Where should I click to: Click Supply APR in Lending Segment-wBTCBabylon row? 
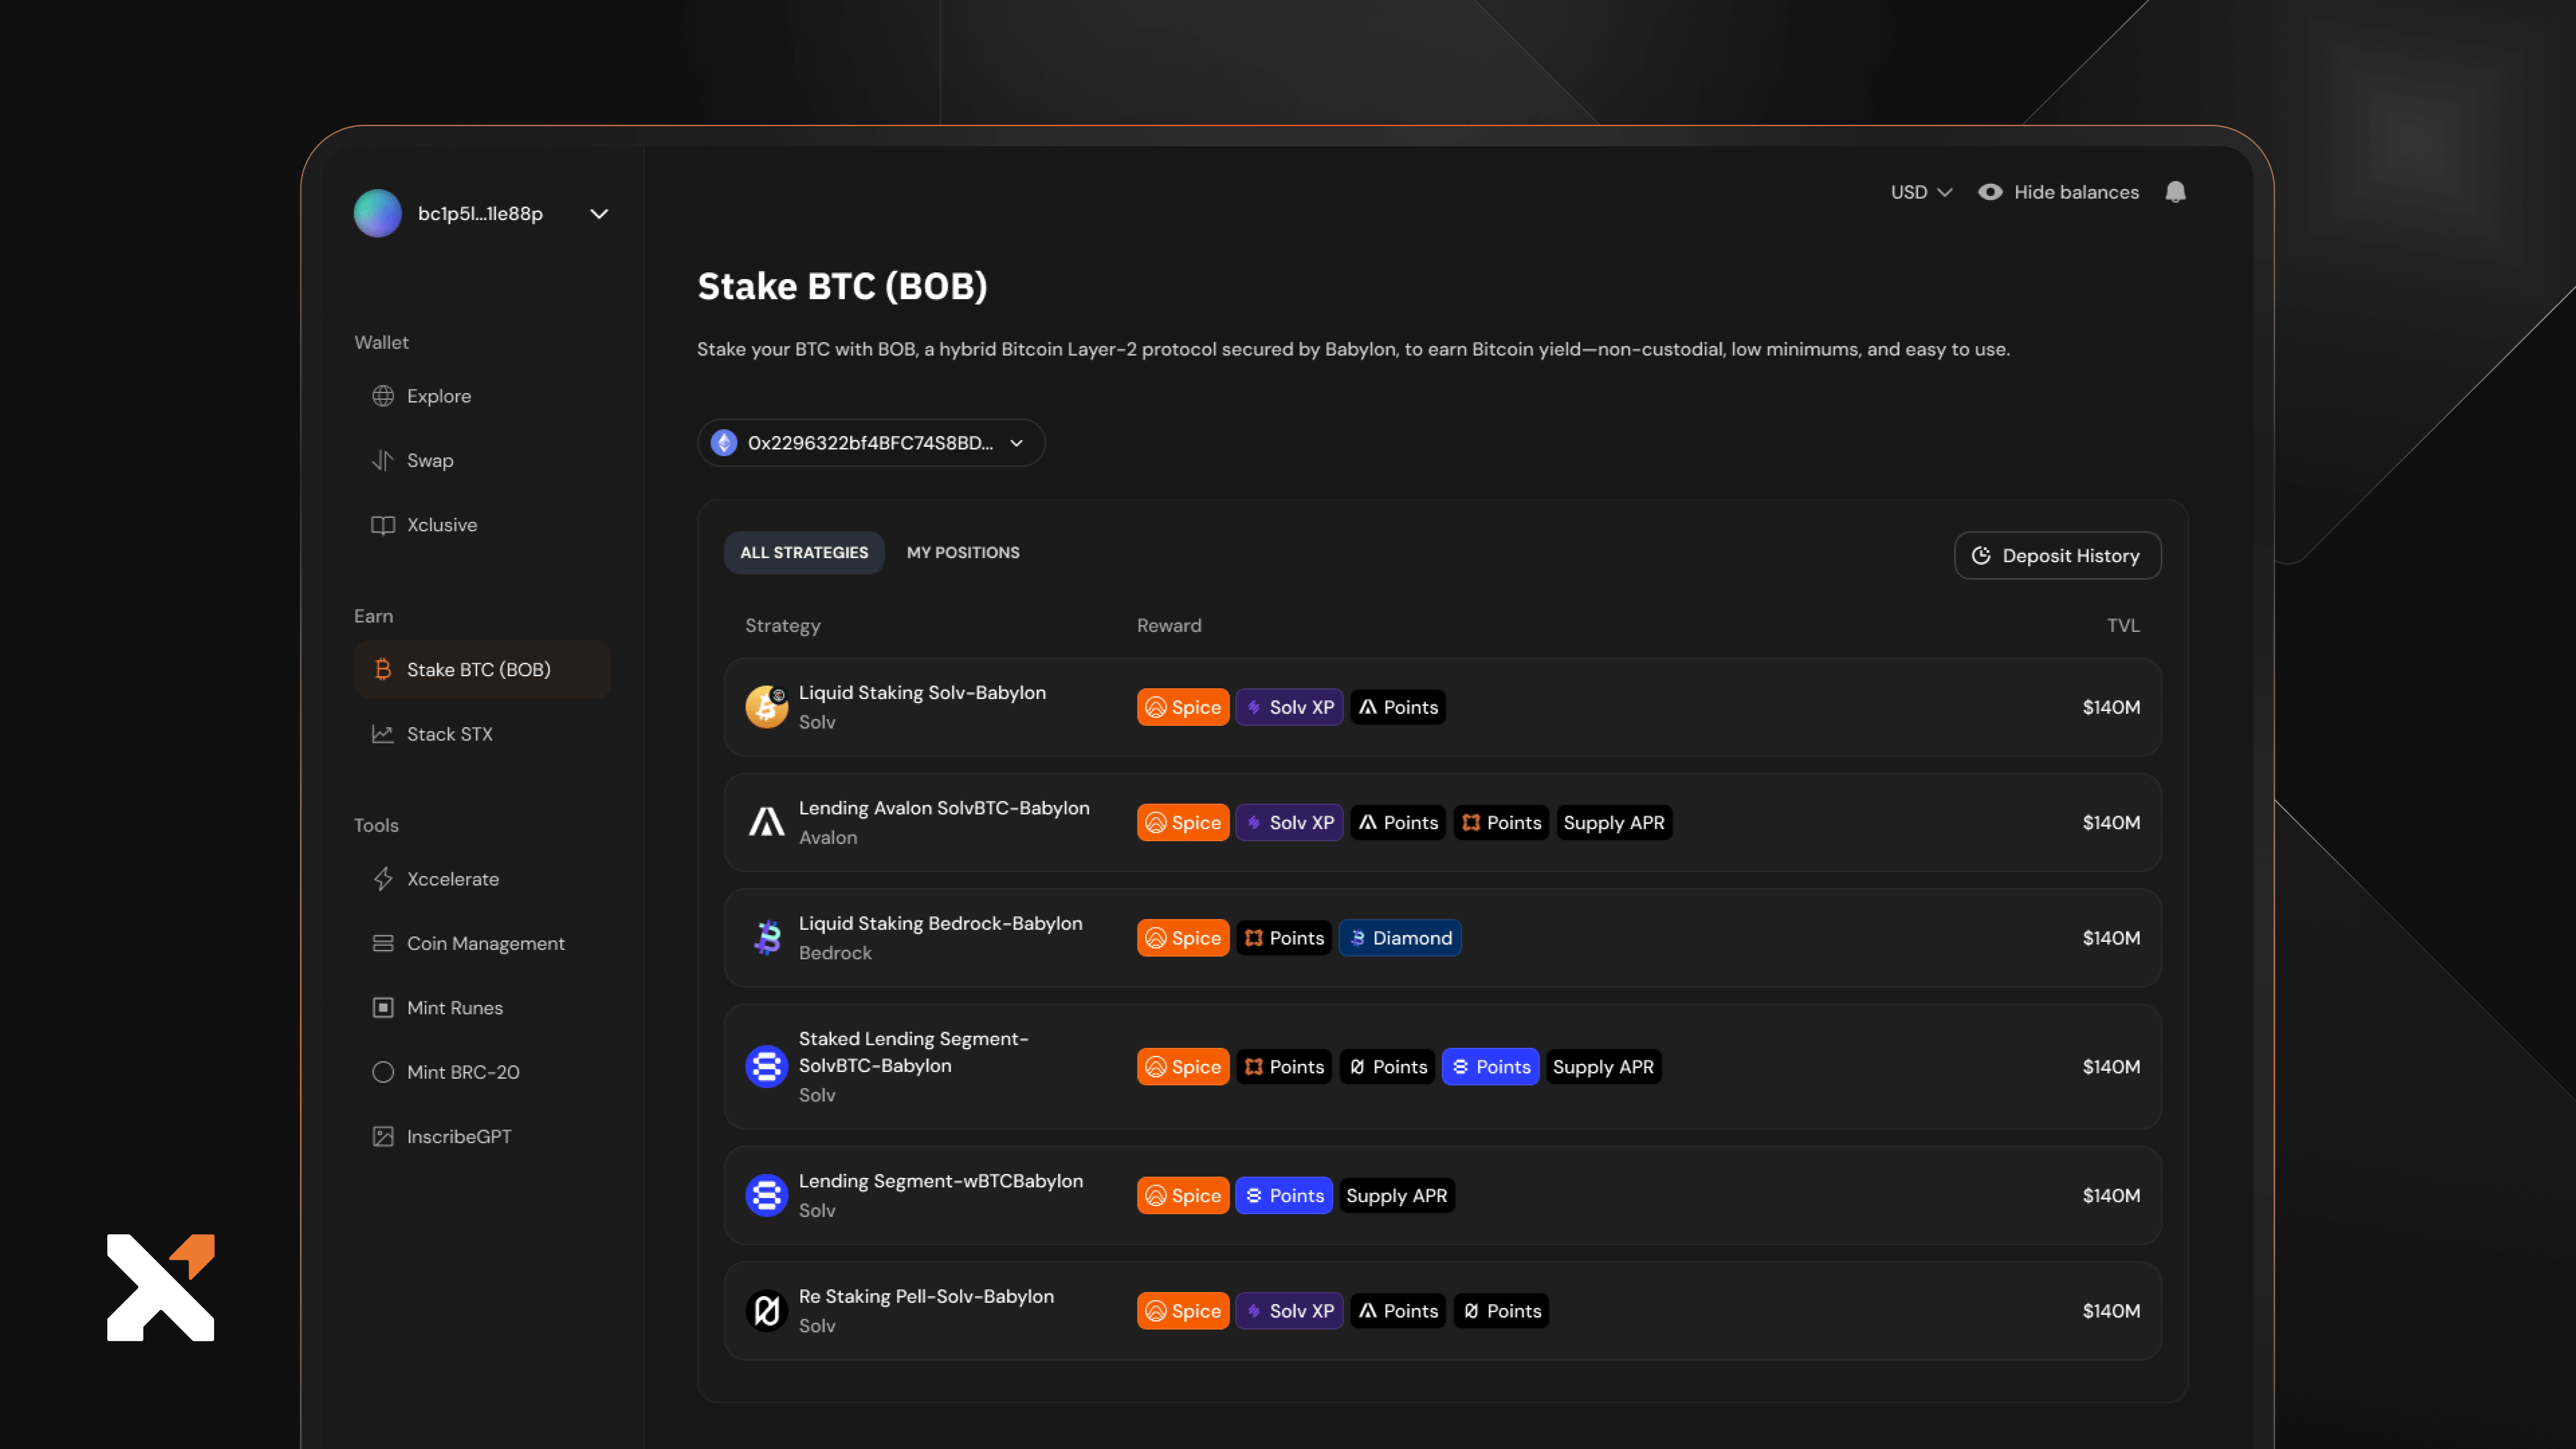pos(1397,1196)
